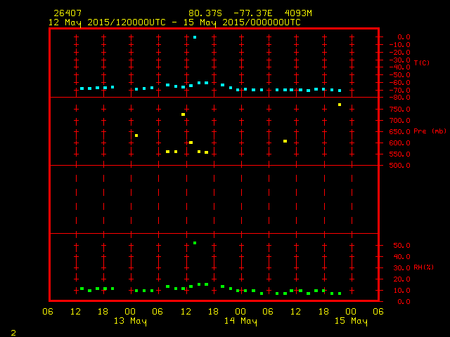Click the T(C) axis title
This screenshot has width=450, height=337.
[x=422, y=62]
